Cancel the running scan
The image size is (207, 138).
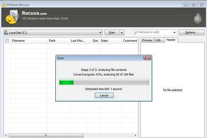click(x=104, y=95)
